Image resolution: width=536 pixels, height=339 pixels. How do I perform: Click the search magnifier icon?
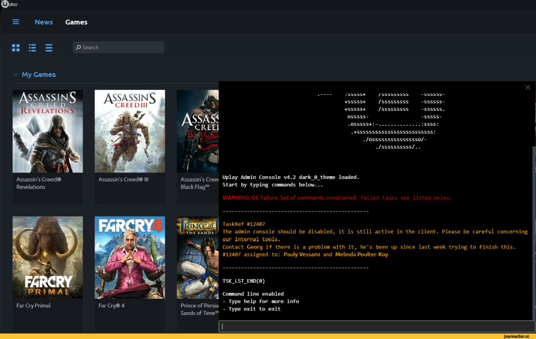(x=78, y=48)
